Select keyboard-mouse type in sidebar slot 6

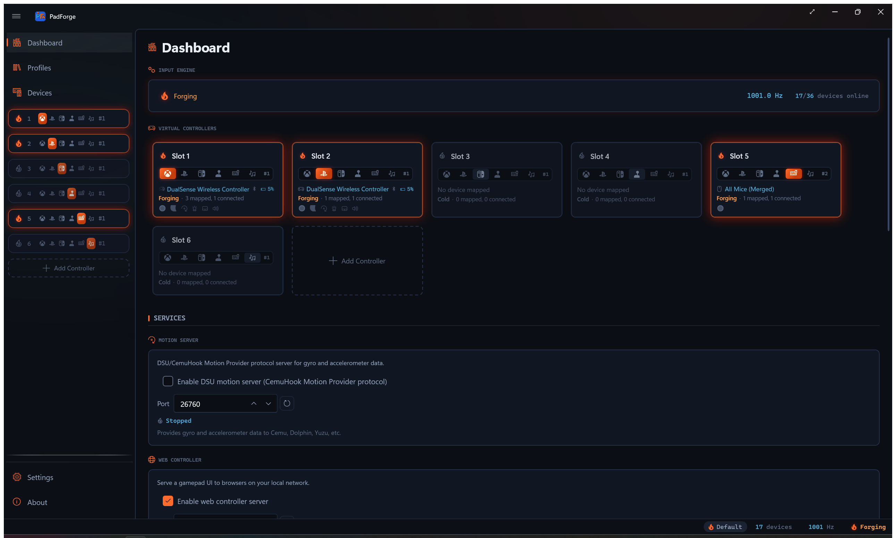click(82, 244)
